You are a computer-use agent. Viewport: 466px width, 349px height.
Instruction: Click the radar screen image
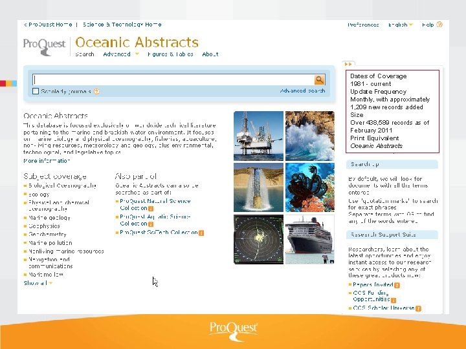click(258, 239)
